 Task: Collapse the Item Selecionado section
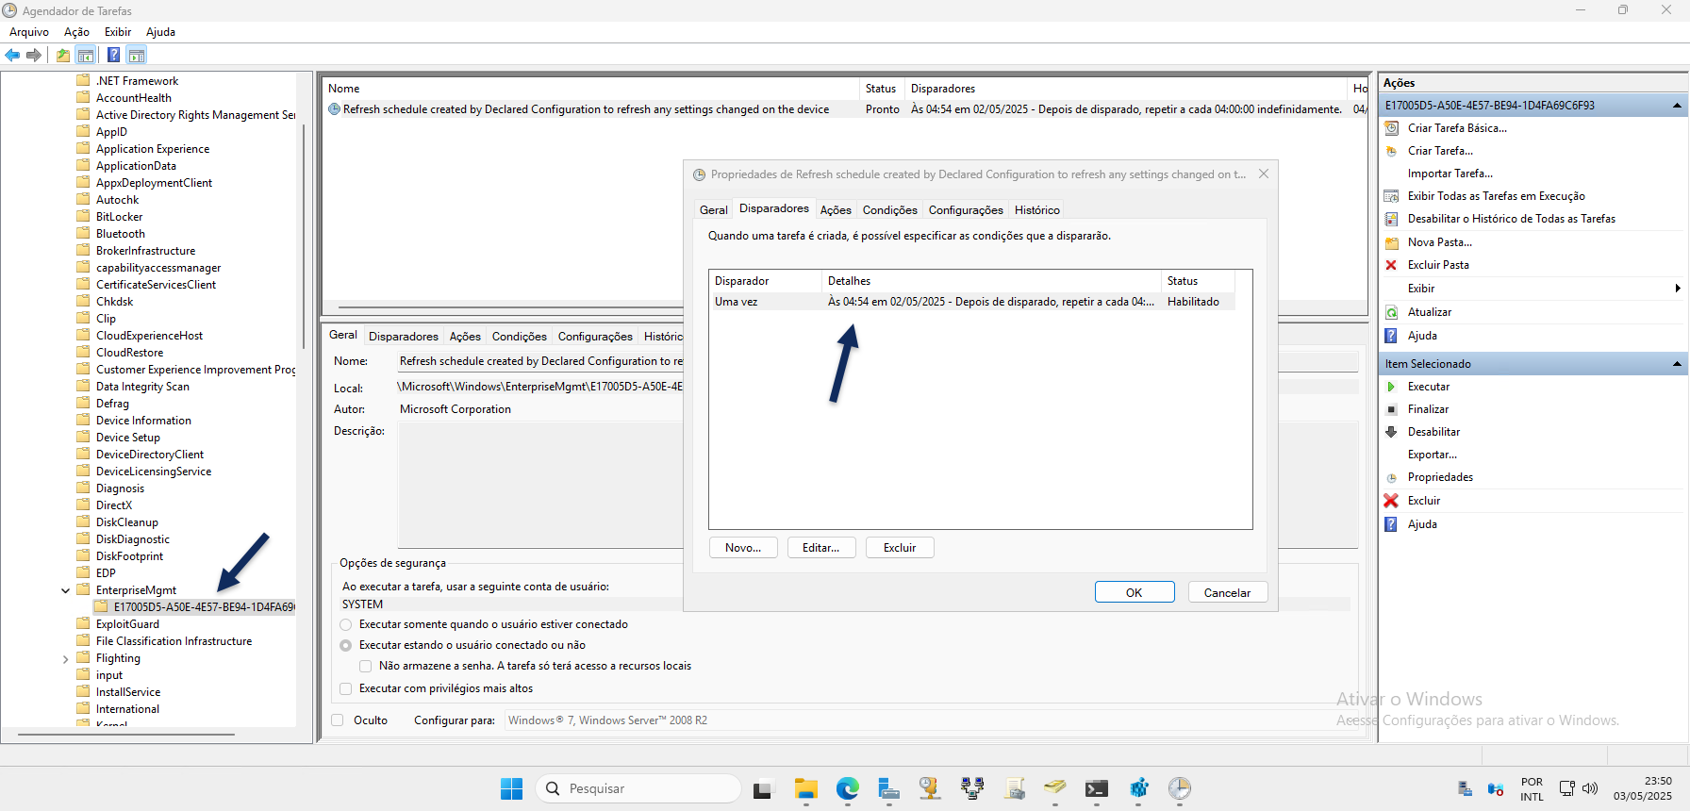pos(1677,364)
